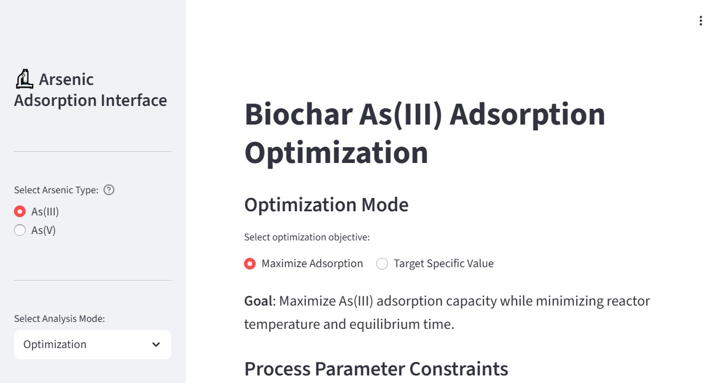Click the bold Goal word

[x=258, y=301]
